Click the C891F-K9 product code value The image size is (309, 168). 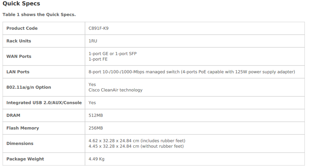pyautogui.click(x=99, y=28)
